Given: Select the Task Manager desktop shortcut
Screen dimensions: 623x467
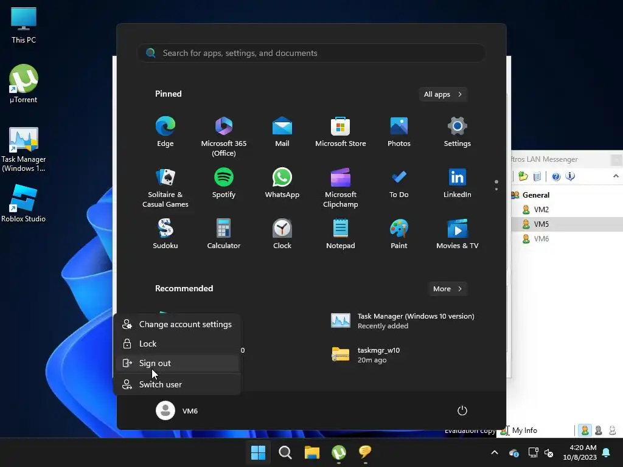Looking at the screenshot, I should 24,150.
